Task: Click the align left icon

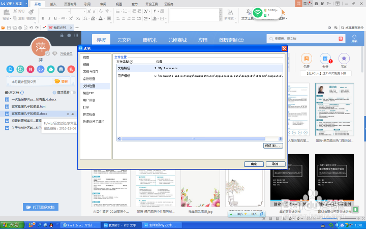Action: pyautogui.click(x=118, y=18)
